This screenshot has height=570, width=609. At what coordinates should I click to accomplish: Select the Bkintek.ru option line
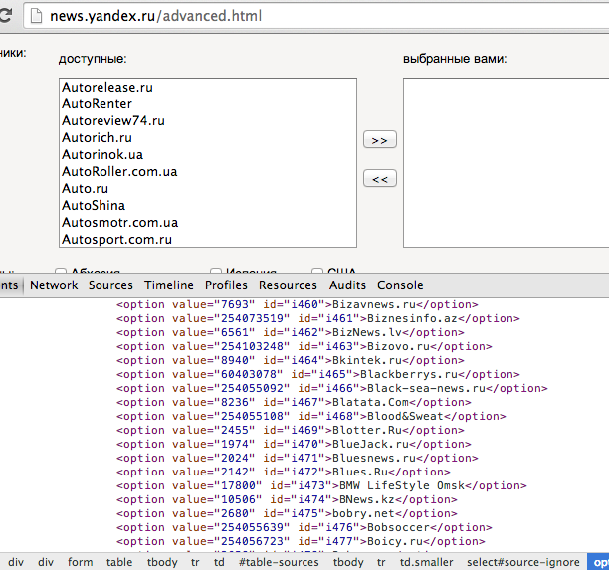pos(291,361)
